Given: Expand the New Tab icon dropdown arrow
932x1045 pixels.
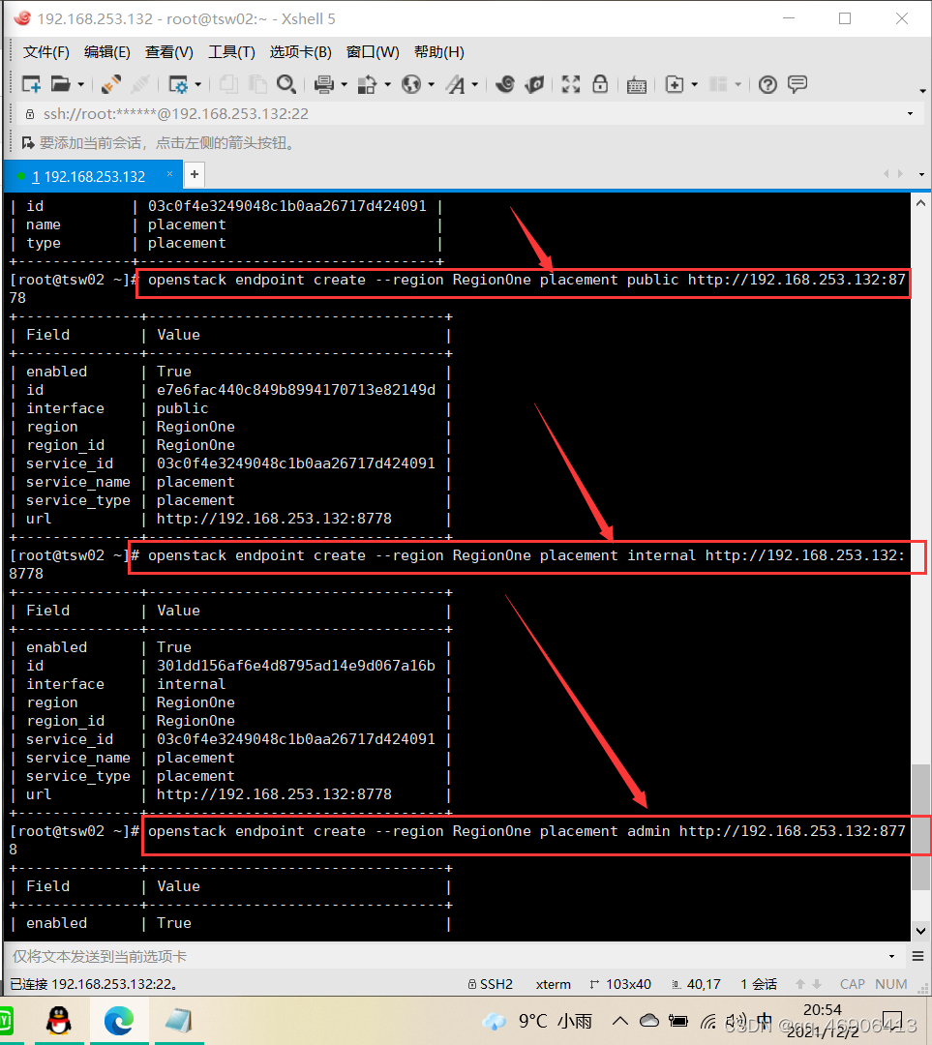Looking at the screenshot, I should pyautogui.click(x=695, y=84).
